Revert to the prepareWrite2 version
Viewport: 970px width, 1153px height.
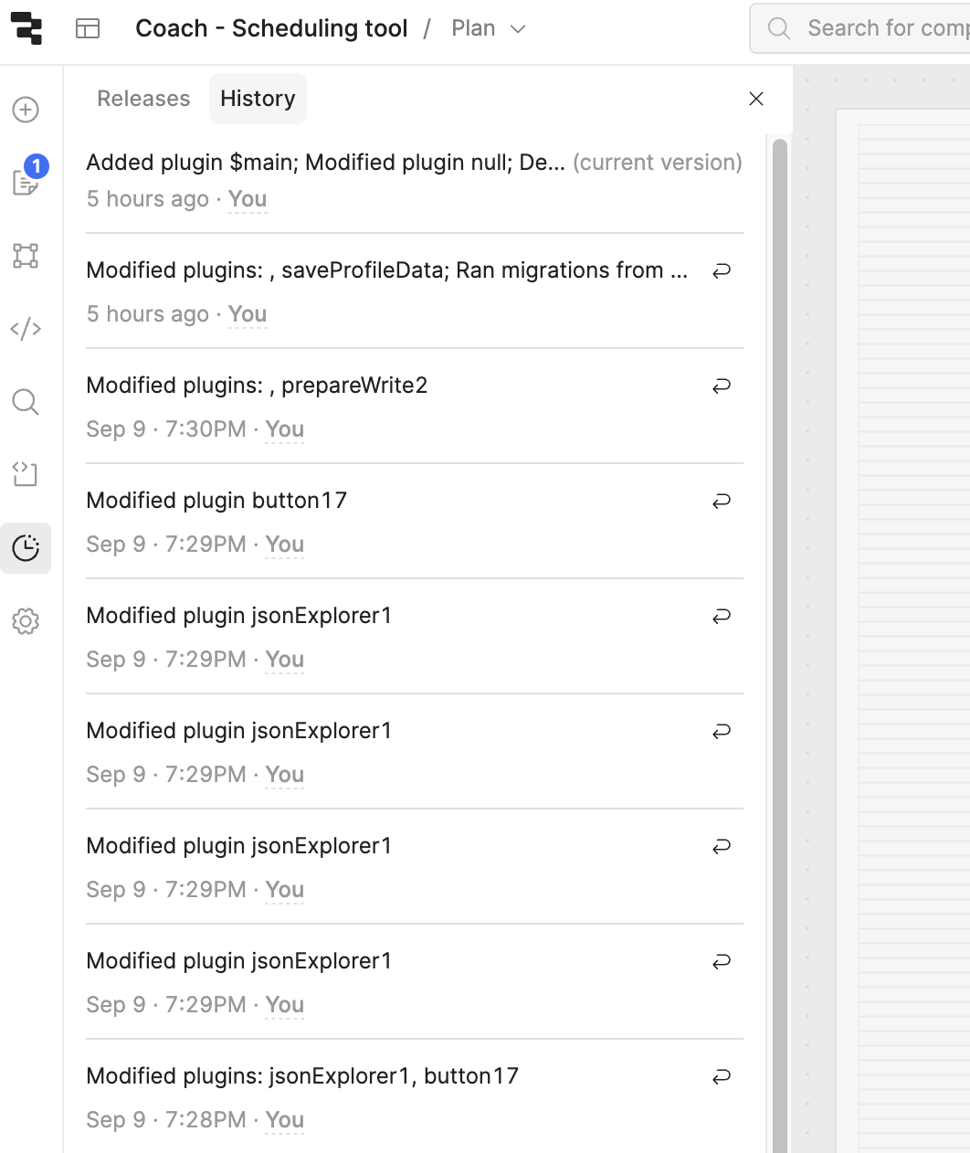tap(722, 386)
